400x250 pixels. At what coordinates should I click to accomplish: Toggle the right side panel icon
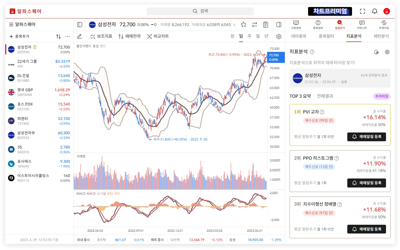(x=279, y=24)
